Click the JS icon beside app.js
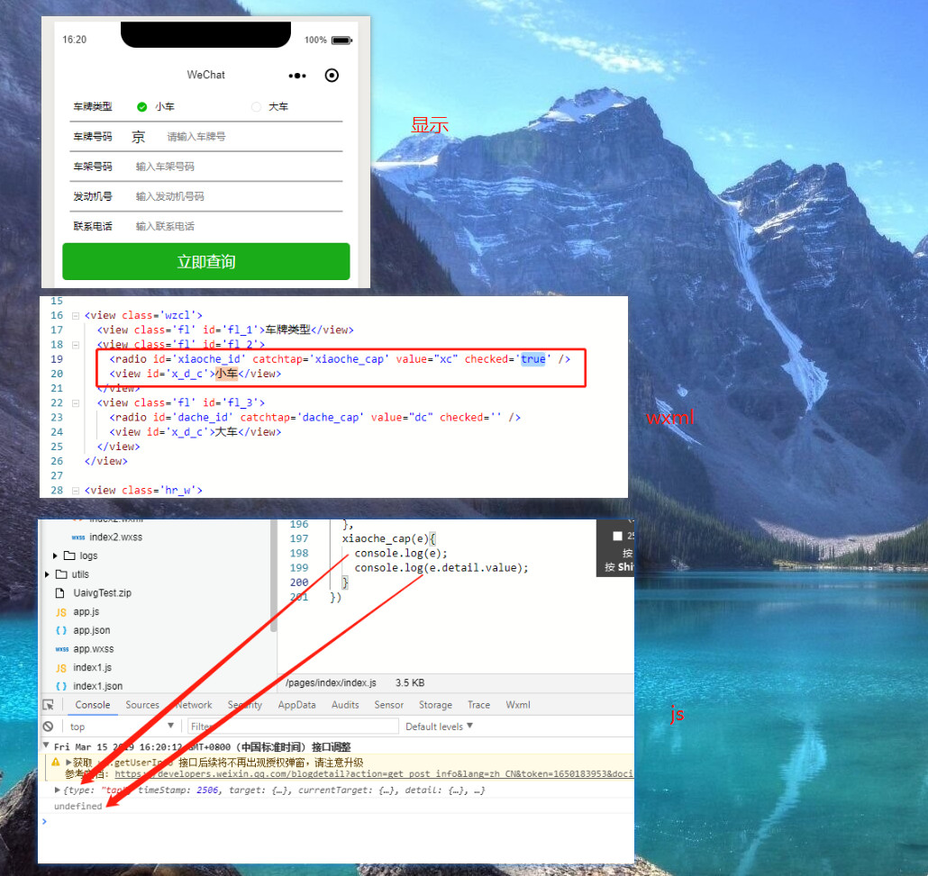 click(61, 612)
